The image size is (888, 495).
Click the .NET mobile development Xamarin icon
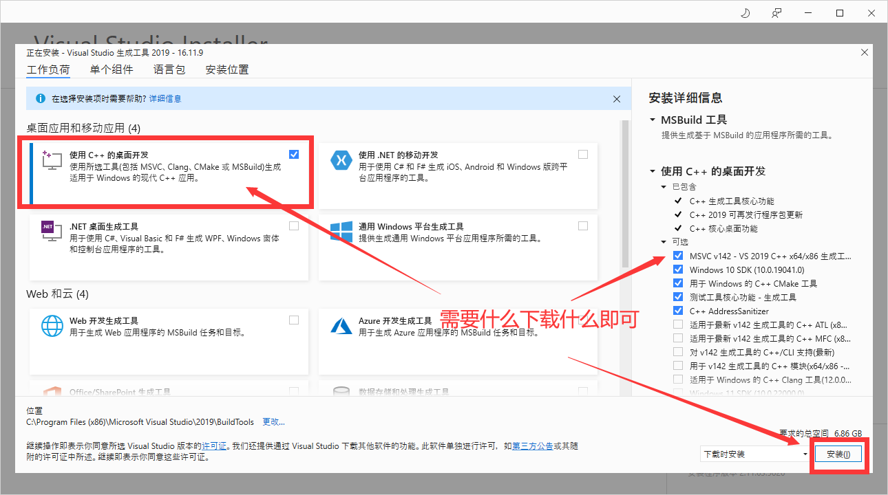(x=341, y=159)
